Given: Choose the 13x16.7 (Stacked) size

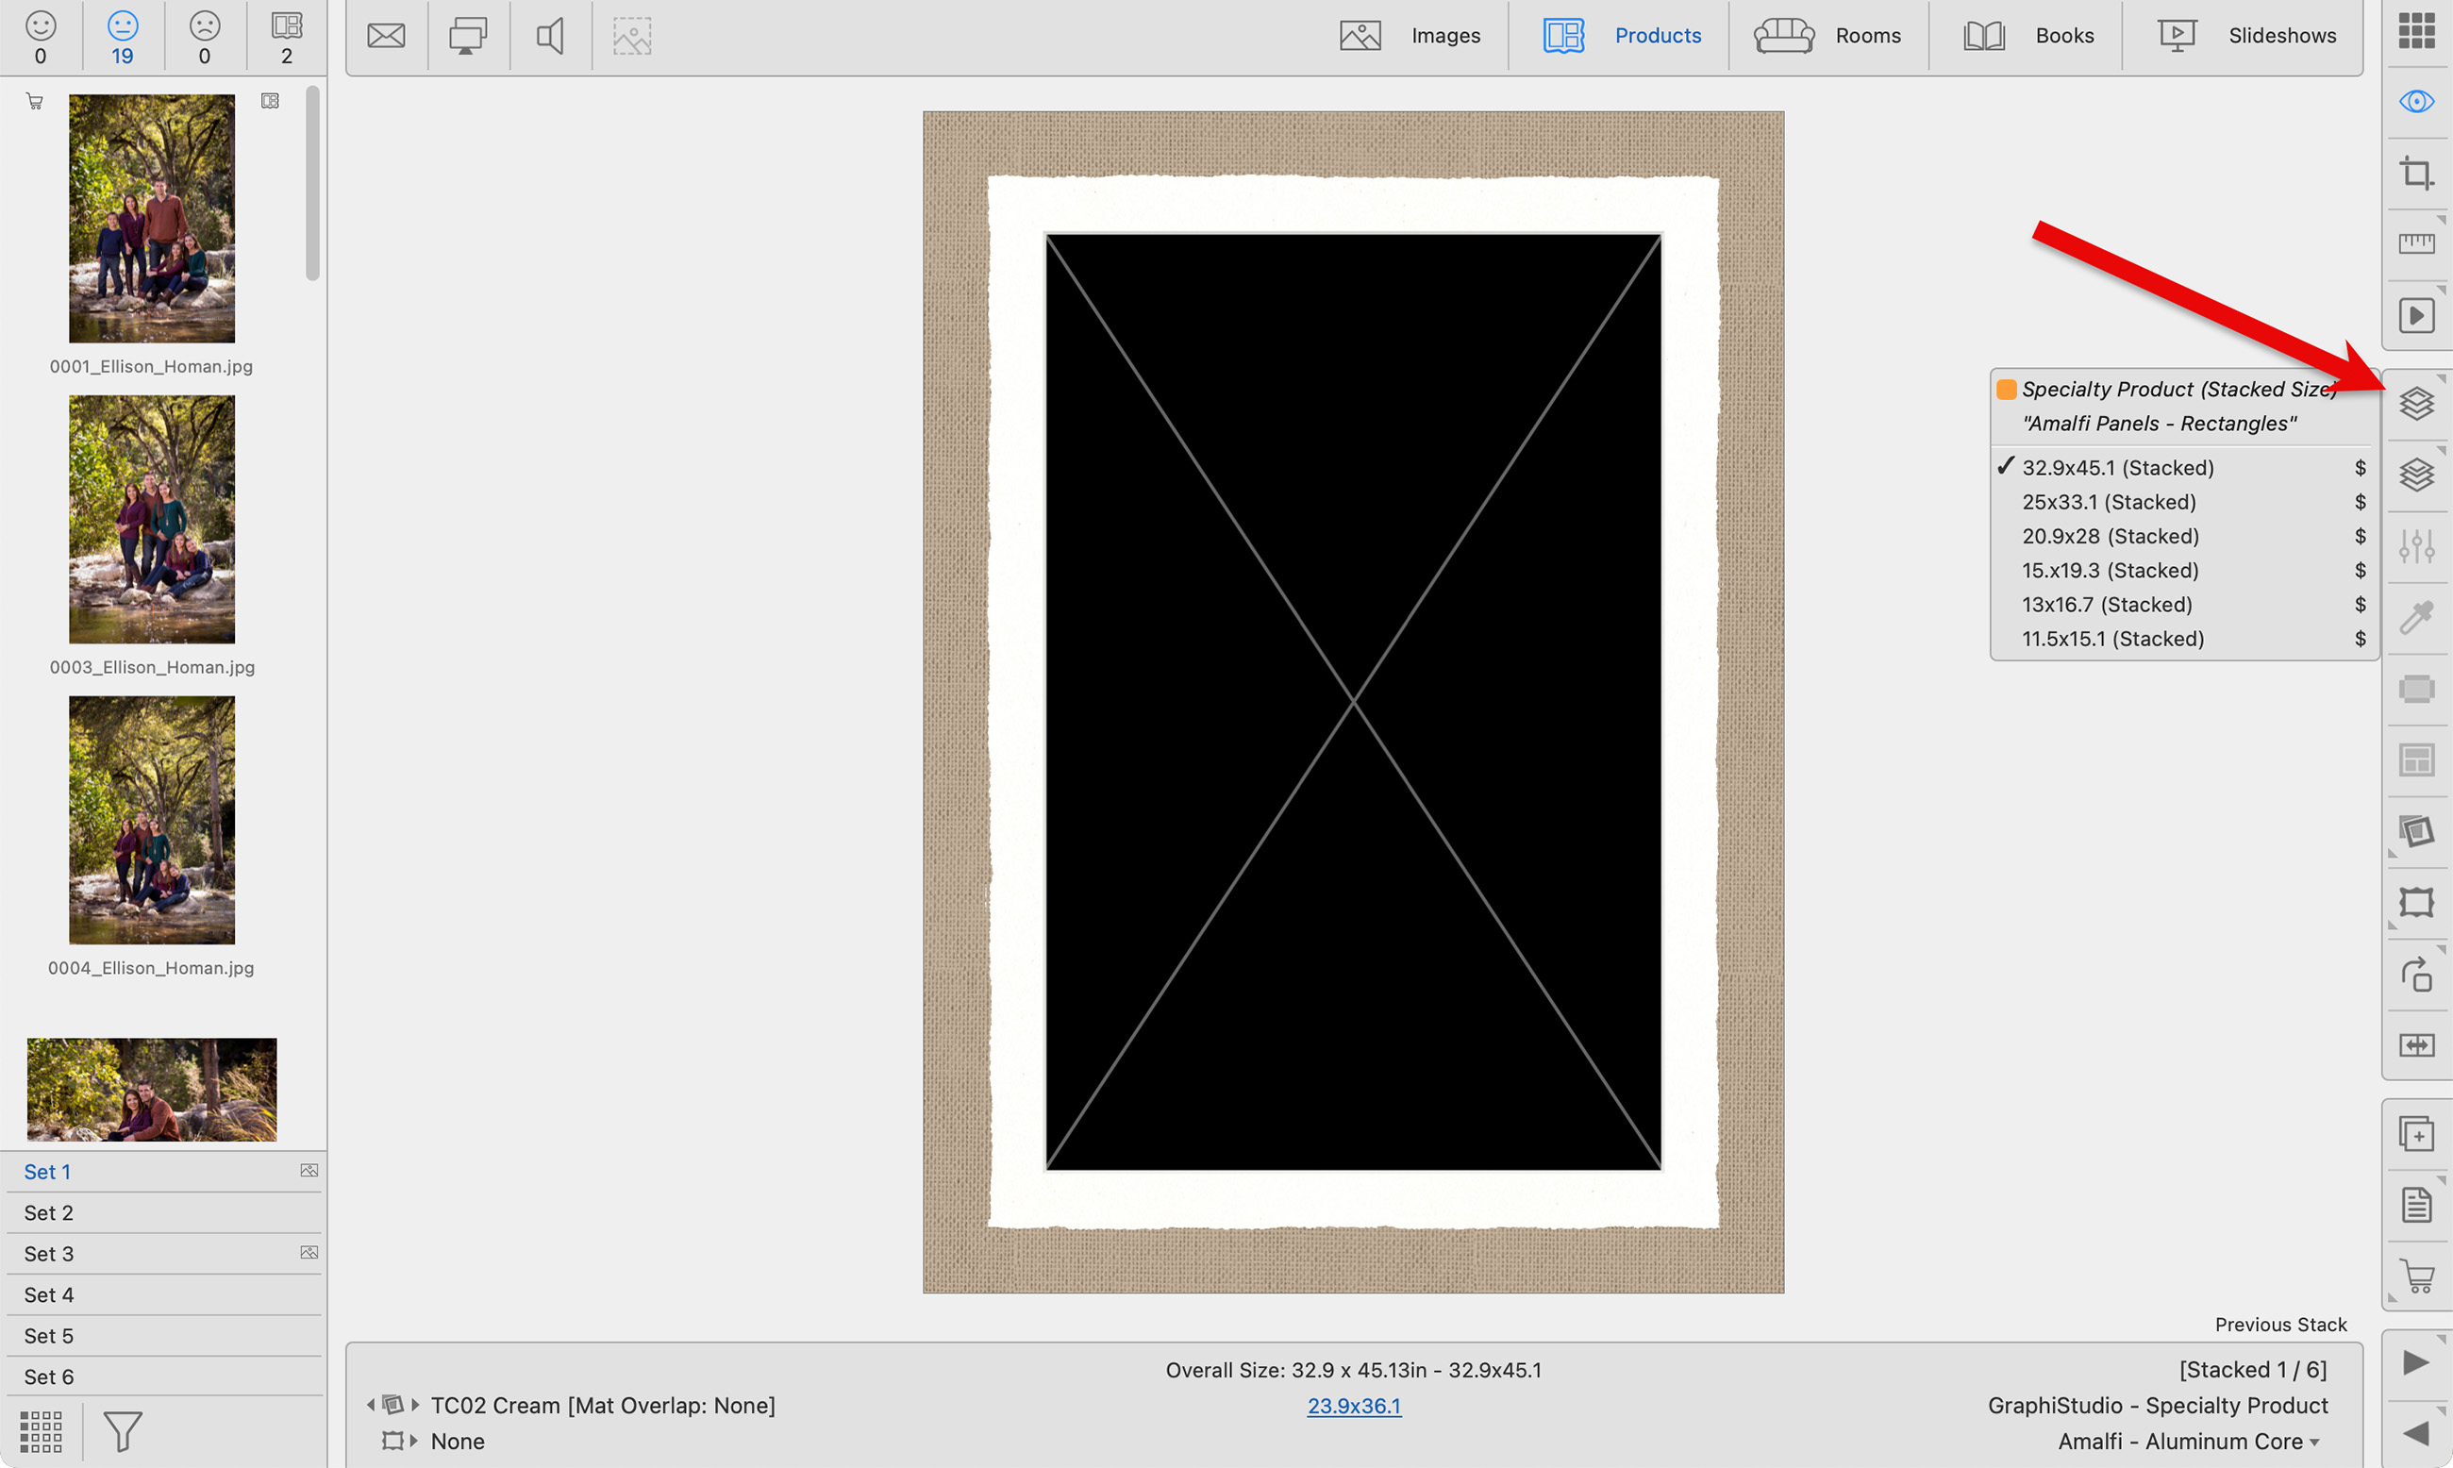Looking at the screenshot, I should (x=2106, y=605).
